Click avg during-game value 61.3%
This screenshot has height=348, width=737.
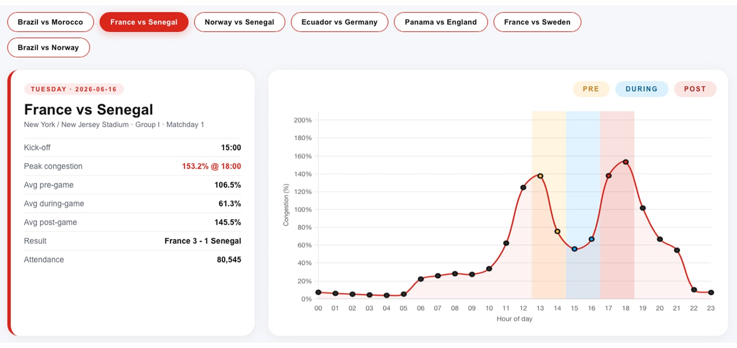point(230,204)
